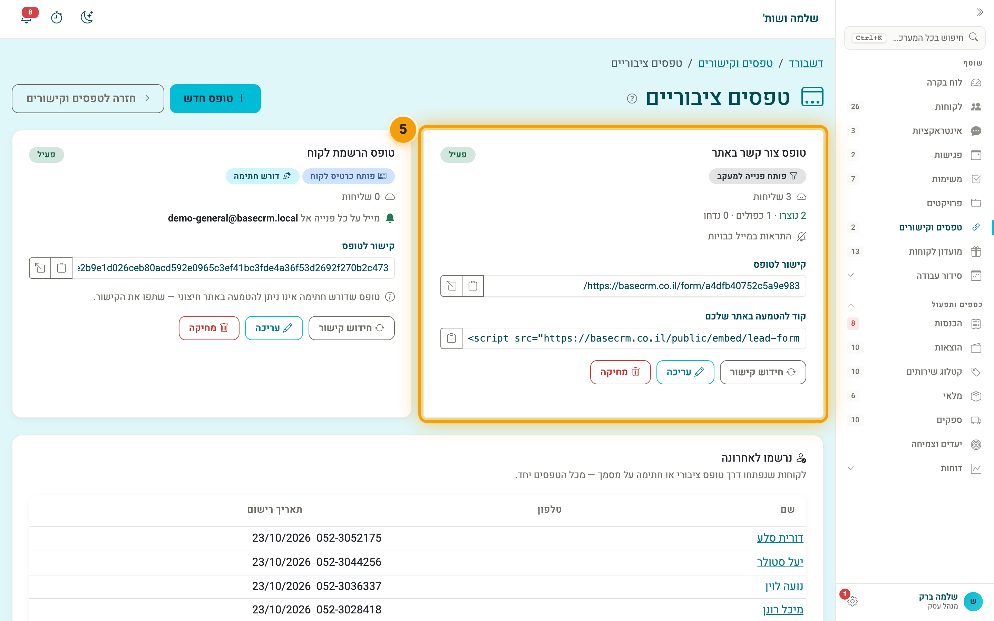Go to דשבורד breadcrumb link
The image size is (994, 621).
pyautogui.click(x=806, y=63)
